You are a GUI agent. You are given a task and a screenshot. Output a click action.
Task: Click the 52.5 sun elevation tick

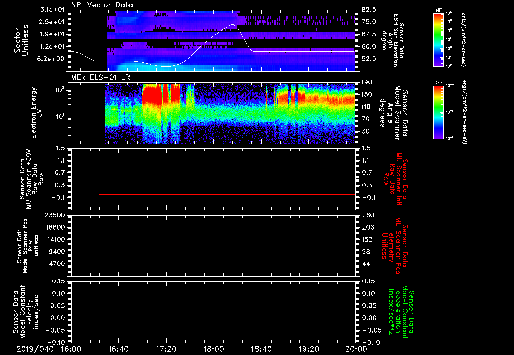(x=369, y=59)
